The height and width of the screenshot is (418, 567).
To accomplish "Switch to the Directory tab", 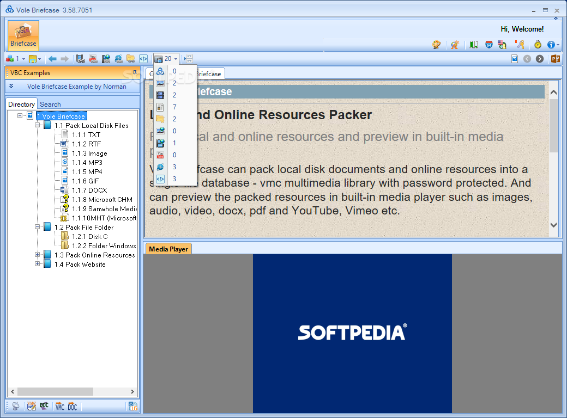I will 22,104.
